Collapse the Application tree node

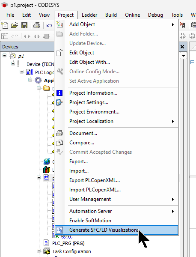click(30, 80)
